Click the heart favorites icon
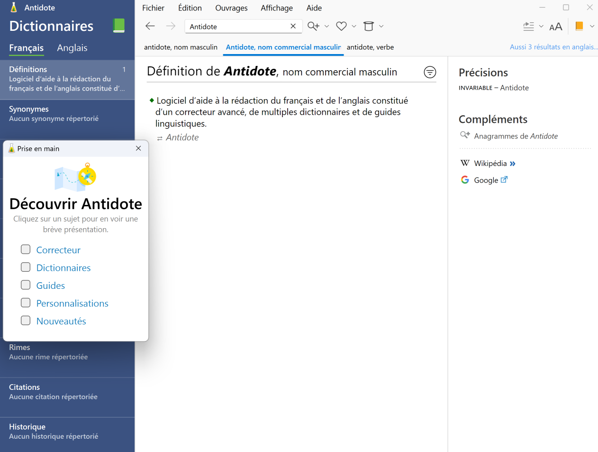 [x=341, y=26]
